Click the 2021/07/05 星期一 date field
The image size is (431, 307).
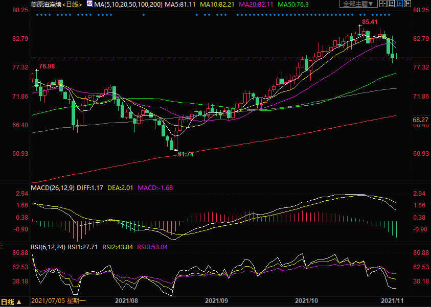pyautogui.click(x=59, y=301)
